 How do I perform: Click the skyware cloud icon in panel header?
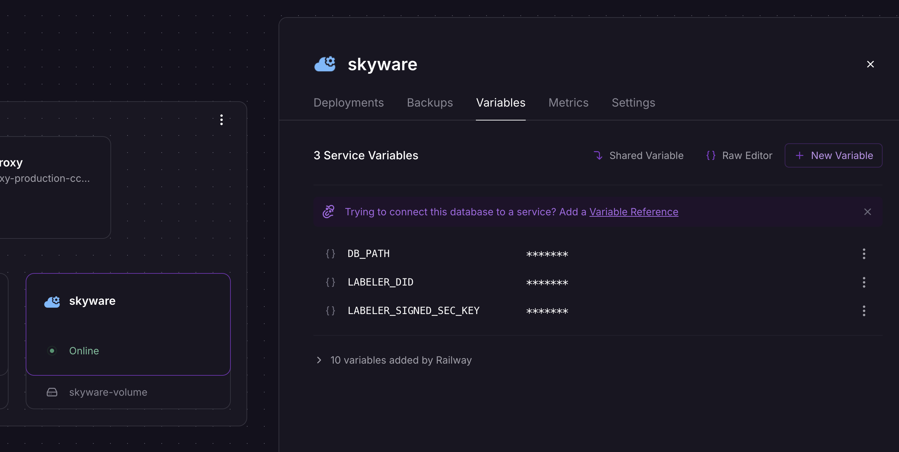click(x=324, y=64)
